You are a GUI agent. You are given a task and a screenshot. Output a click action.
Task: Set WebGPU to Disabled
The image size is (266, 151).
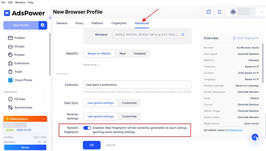tap(140, 53)
